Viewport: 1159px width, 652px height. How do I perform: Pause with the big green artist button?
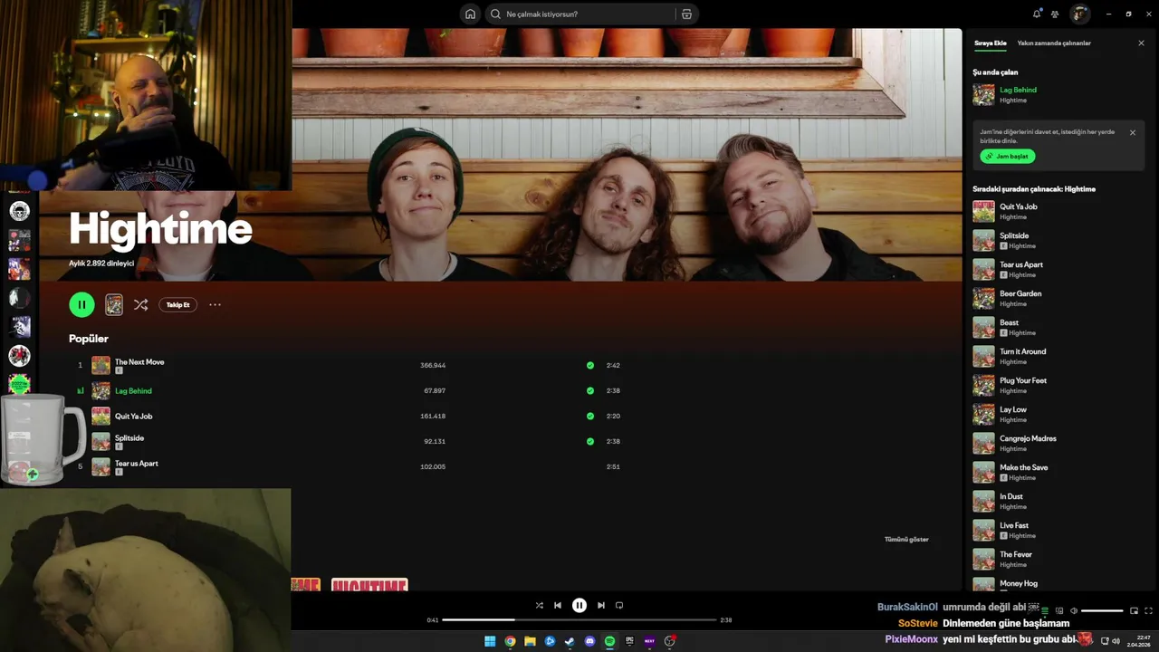pyautogui.click(x=81, y=304)
